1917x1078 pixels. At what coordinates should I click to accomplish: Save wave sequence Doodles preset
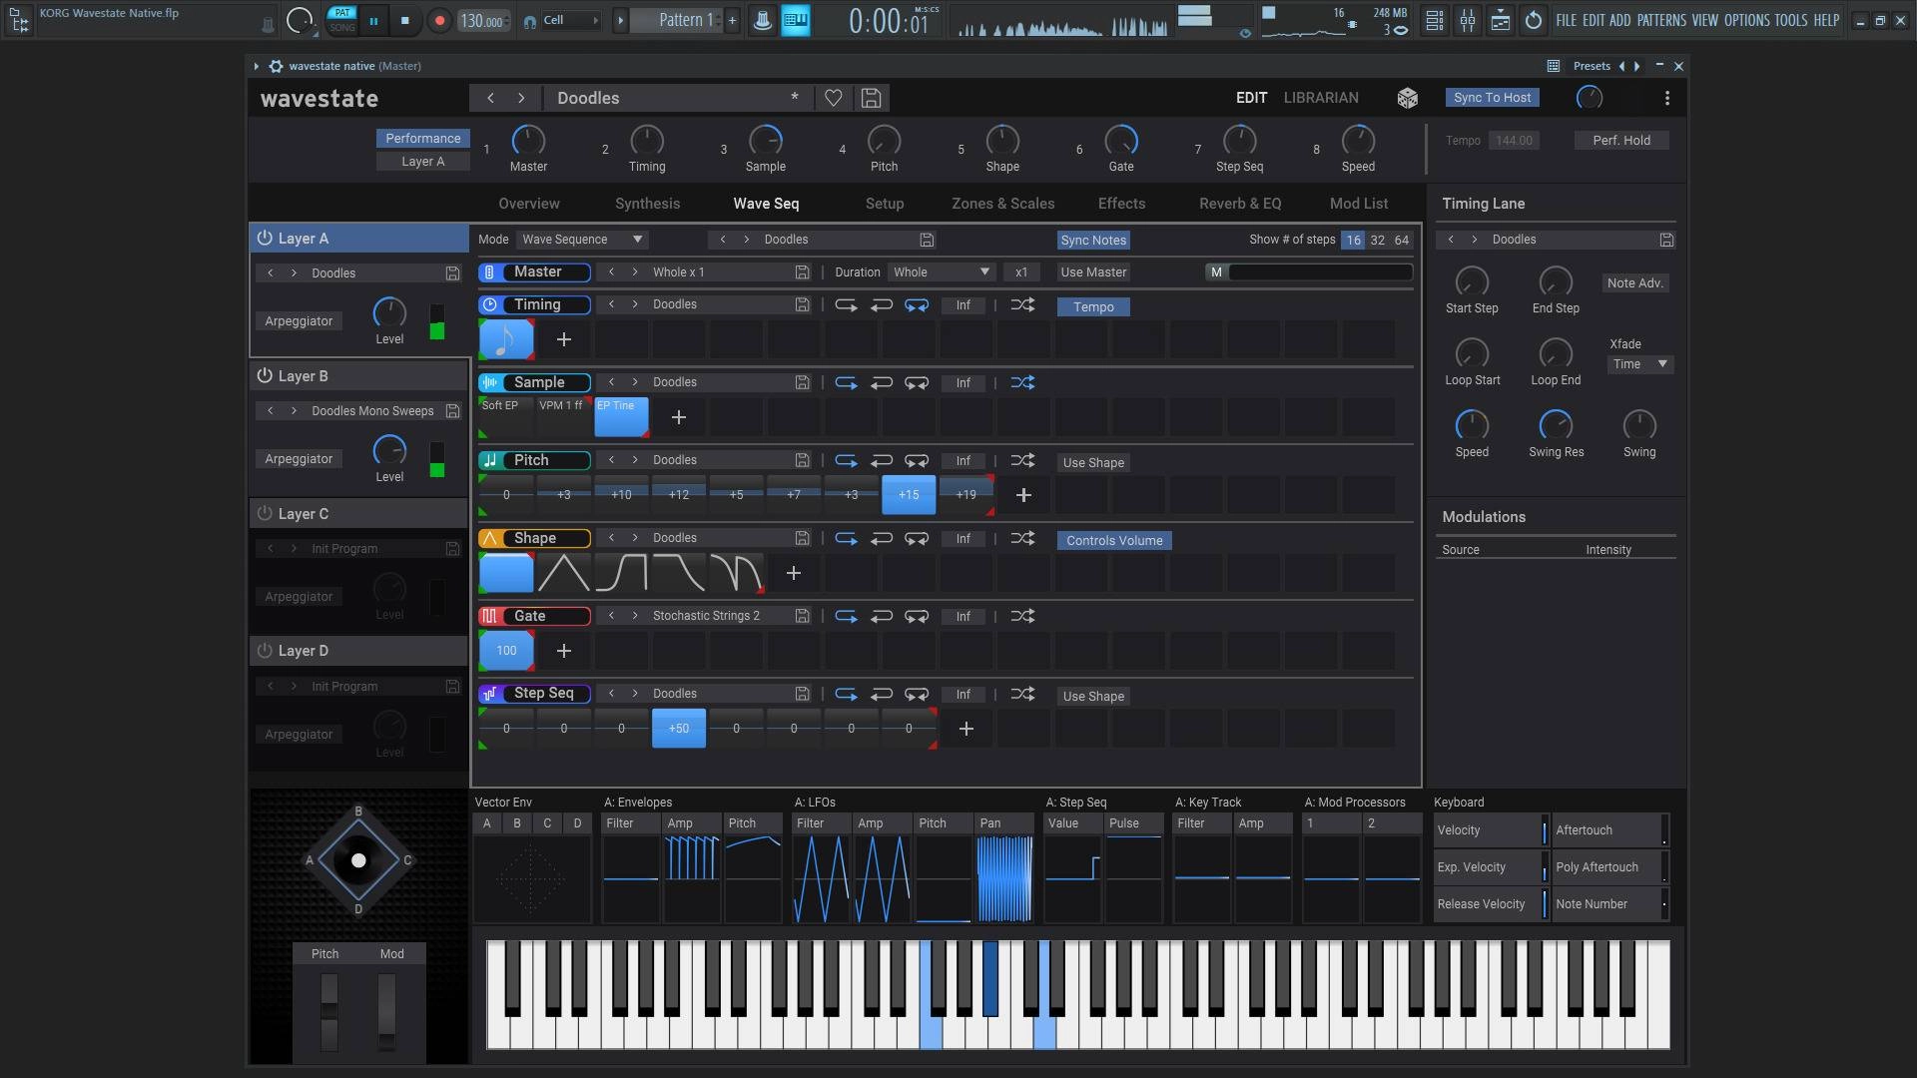(x=927, y=240)
